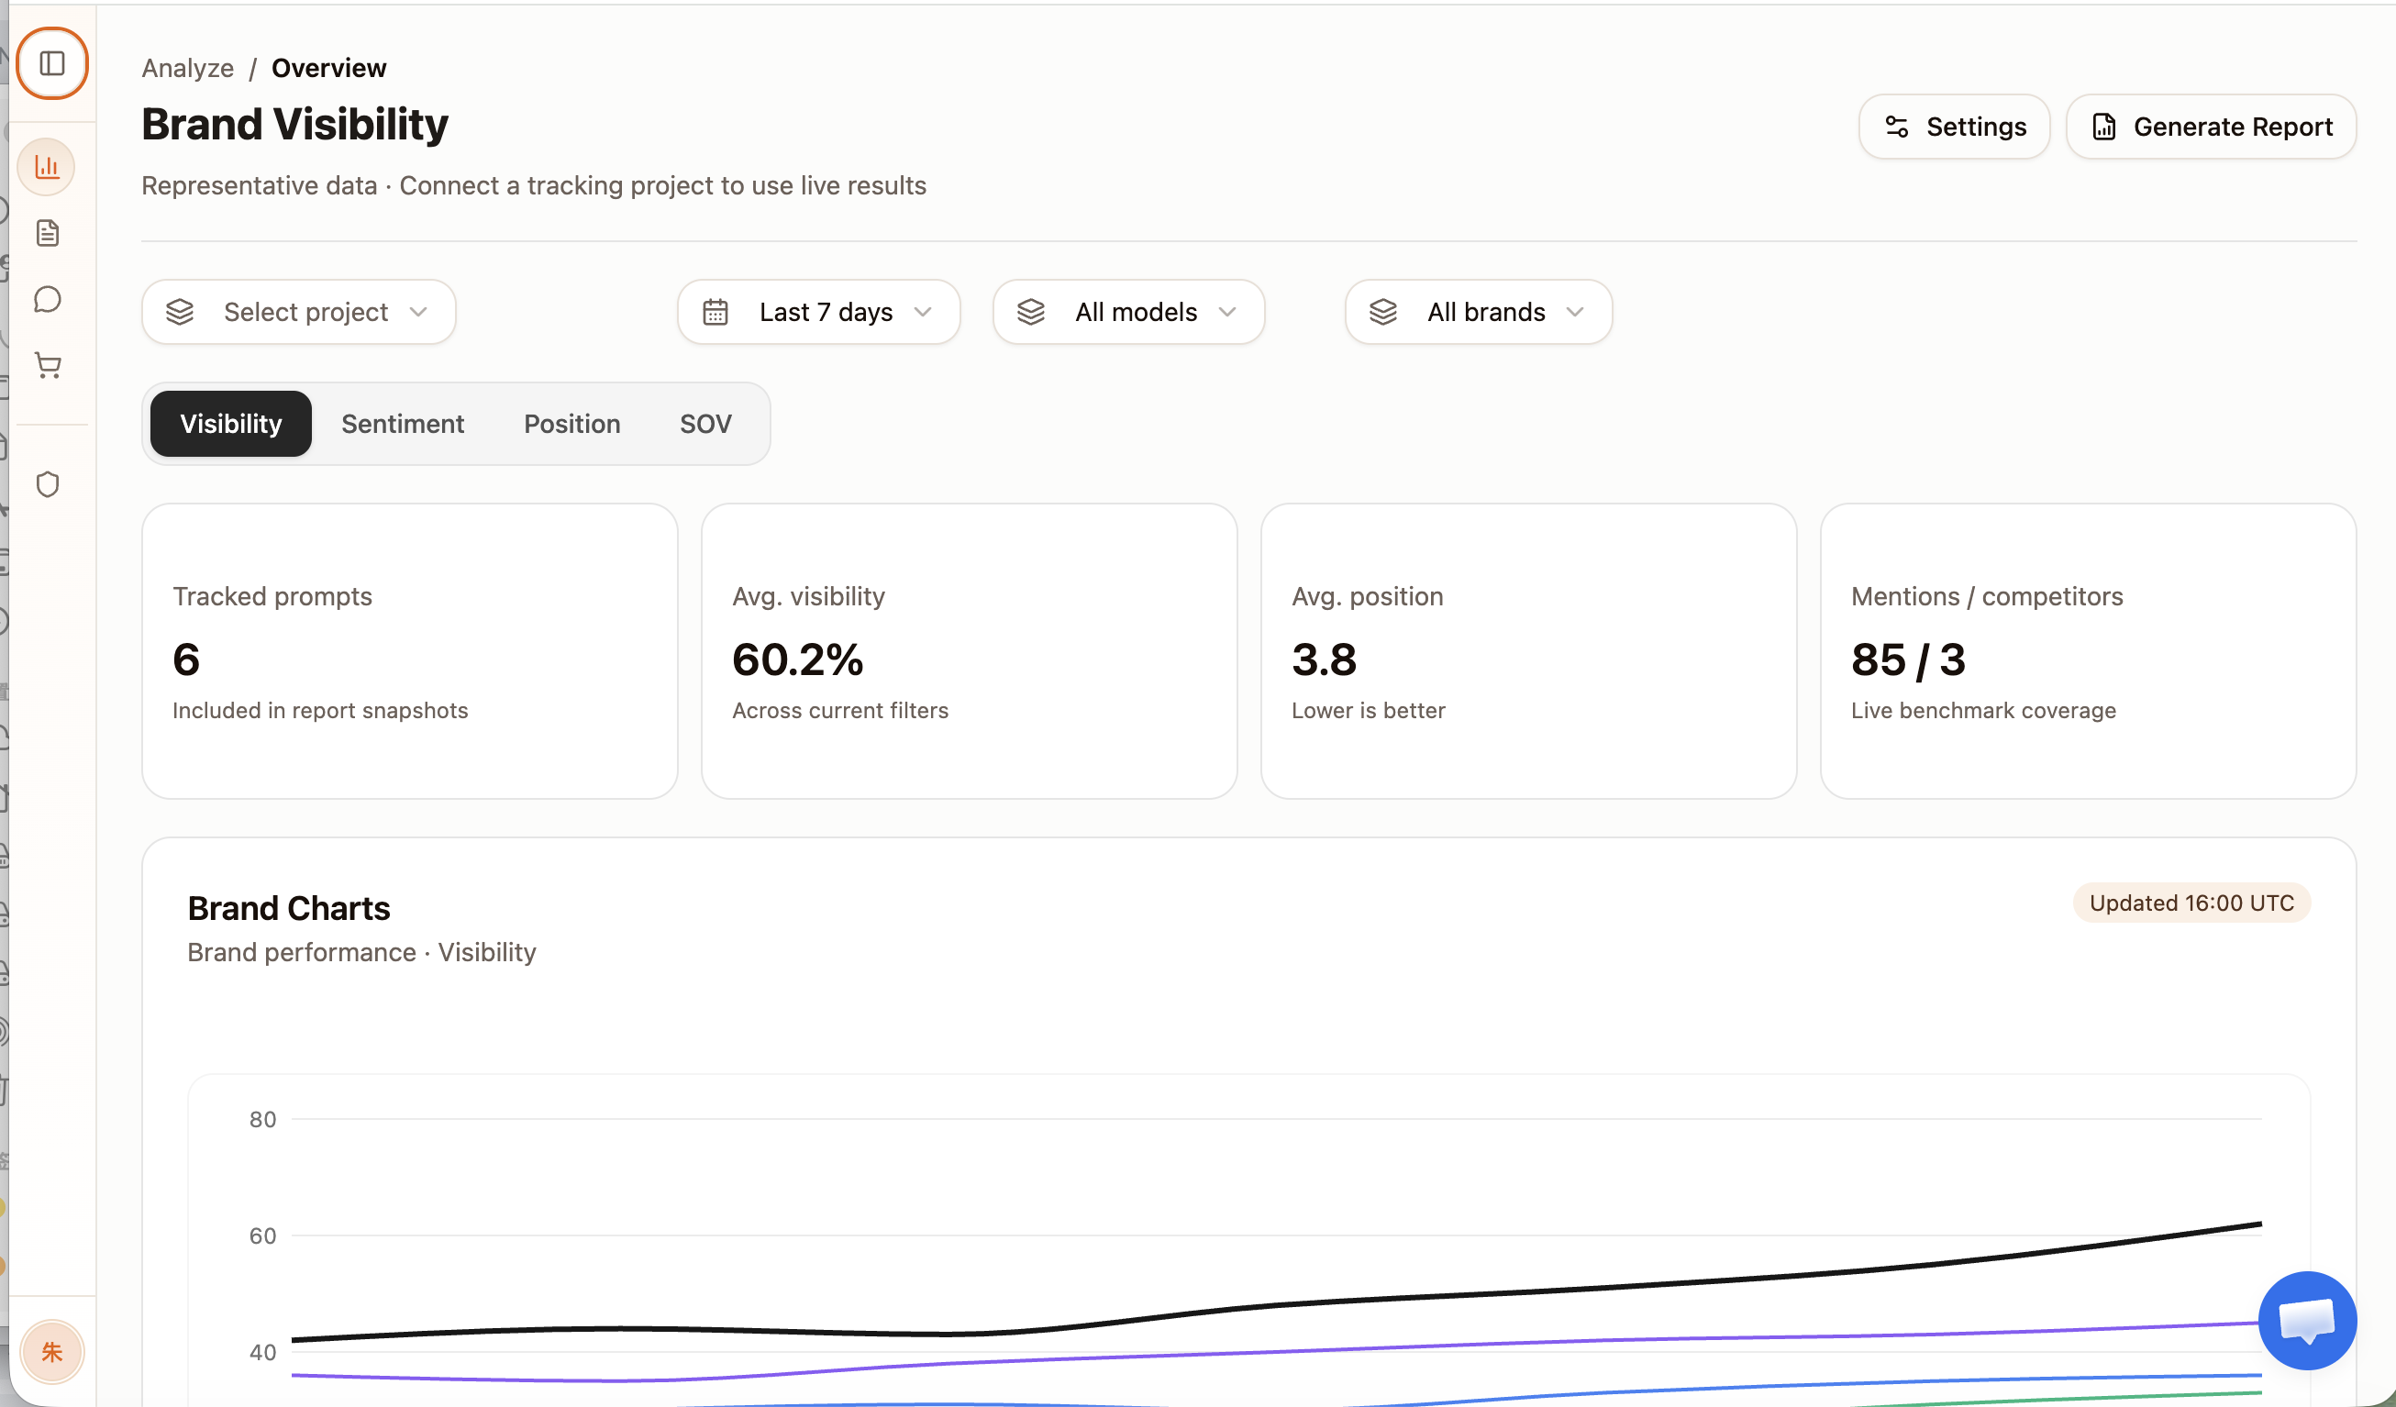Go to the Analyze breadcrumb link
This screenshot has height=1407, width=2396.
[187, 69]
